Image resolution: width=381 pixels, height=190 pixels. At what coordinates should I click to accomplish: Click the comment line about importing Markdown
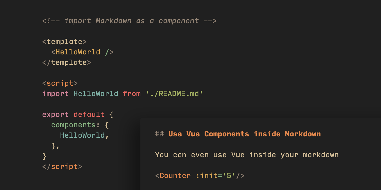coord(129,21)
